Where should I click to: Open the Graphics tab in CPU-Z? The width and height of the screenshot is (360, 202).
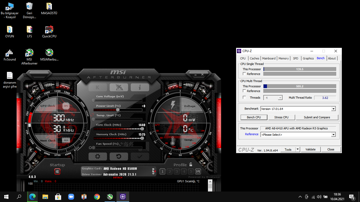(x=308, y=58)
